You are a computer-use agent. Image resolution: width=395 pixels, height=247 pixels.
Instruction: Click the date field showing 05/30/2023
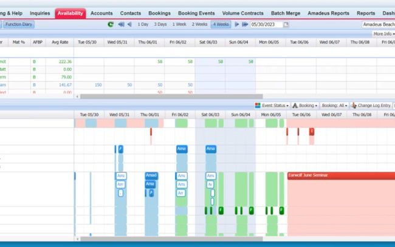(266, 24)
